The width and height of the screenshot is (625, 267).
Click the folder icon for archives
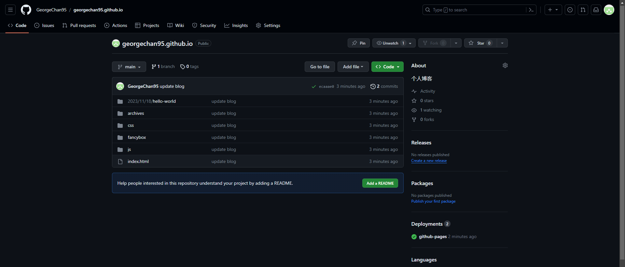120,113
